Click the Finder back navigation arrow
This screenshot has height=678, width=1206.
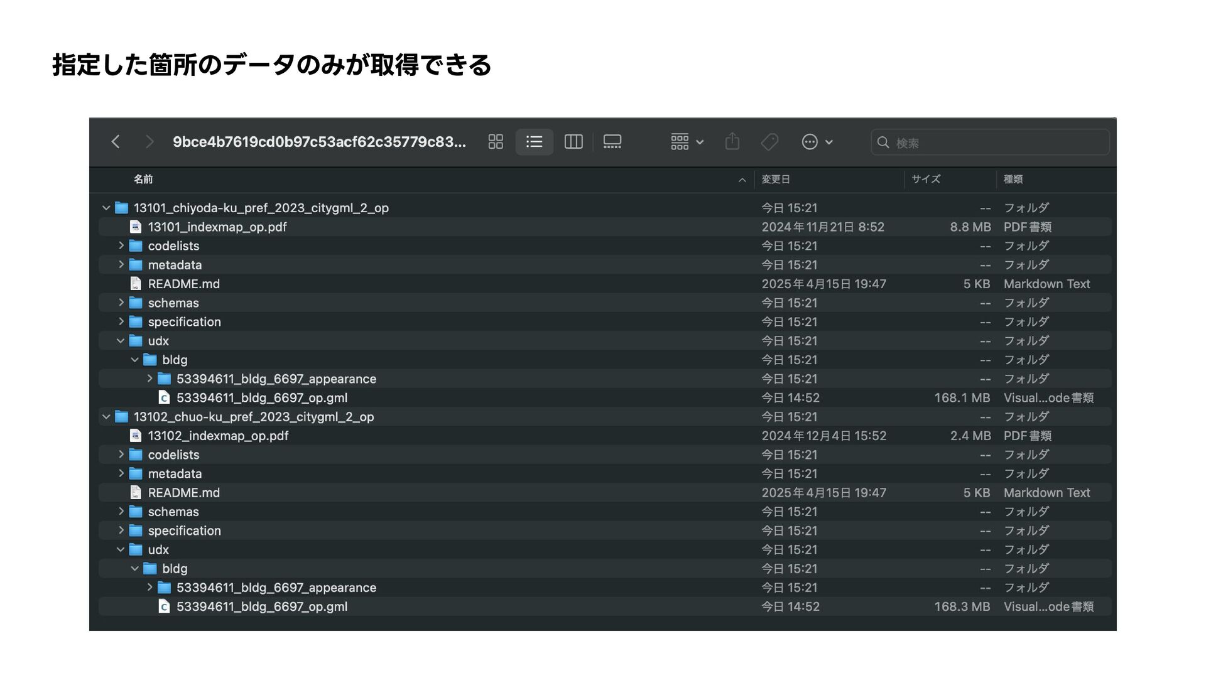[x=116, y=142]
